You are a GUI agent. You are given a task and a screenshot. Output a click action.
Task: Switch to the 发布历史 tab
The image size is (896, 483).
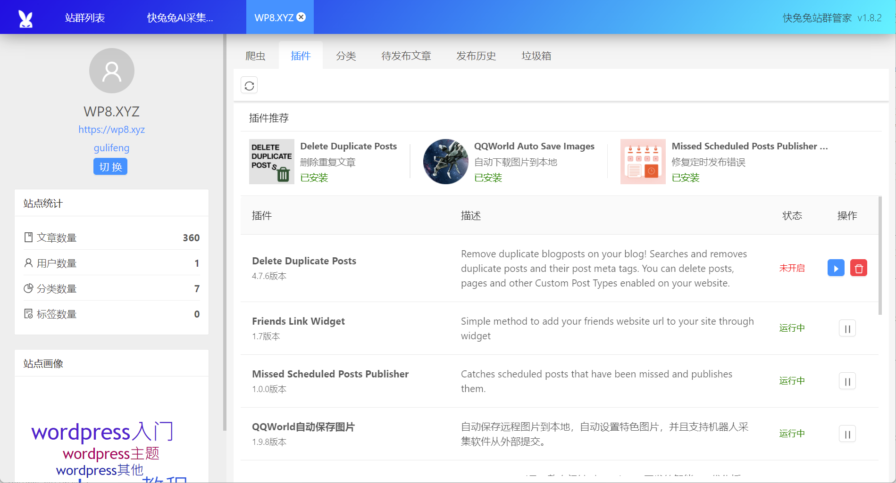click(x=476, y=56)
